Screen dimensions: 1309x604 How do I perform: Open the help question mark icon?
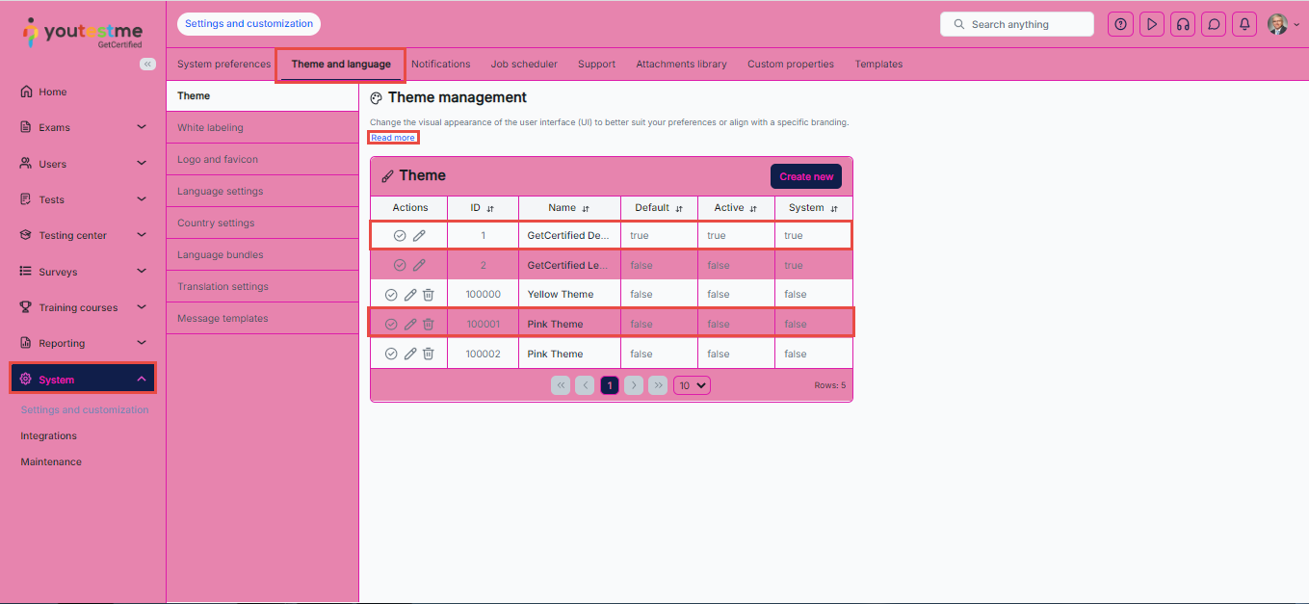[1120, 24]
